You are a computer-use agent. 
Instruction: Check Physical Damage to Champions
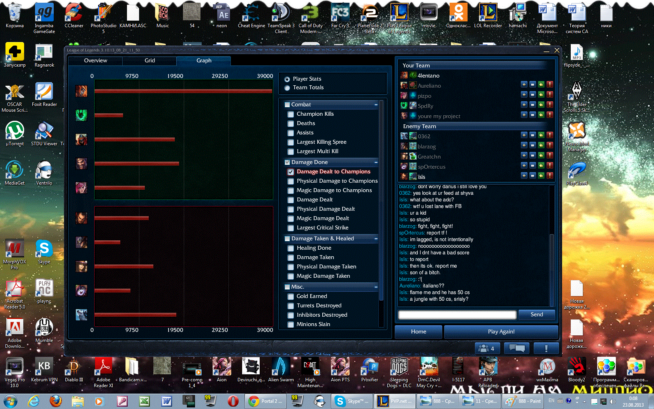(x=290, y=181)
